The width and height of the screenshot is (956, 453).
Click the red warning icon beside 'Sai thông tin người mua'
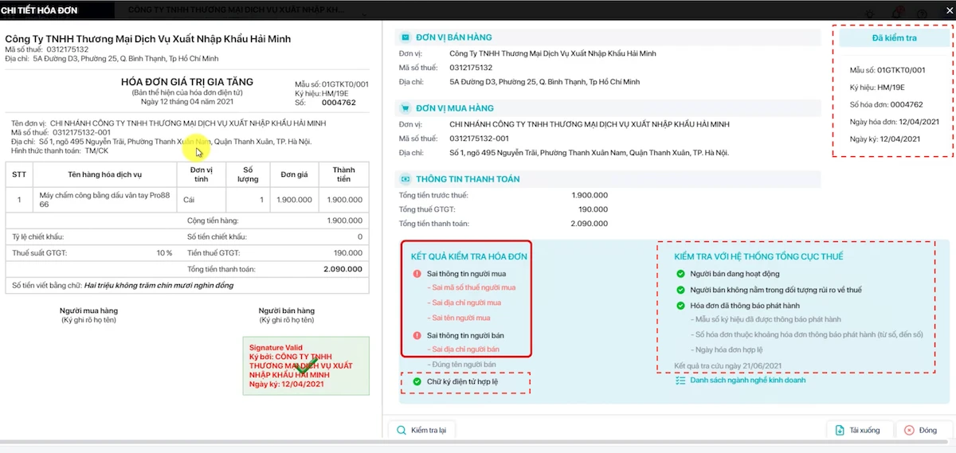pyautogui.click(x=417, y=274)
